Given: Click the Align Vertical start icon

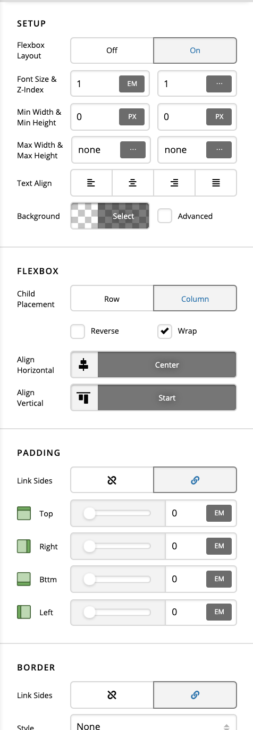Looking at the screenshot, I should [x=85, y=398].
